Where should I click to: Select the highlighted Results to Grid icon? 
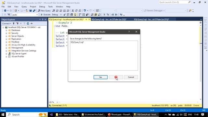point(96,15)
